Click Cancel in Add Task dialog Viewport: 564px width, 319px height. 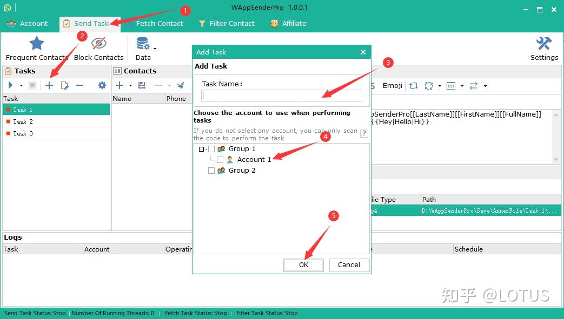(349, 265)
